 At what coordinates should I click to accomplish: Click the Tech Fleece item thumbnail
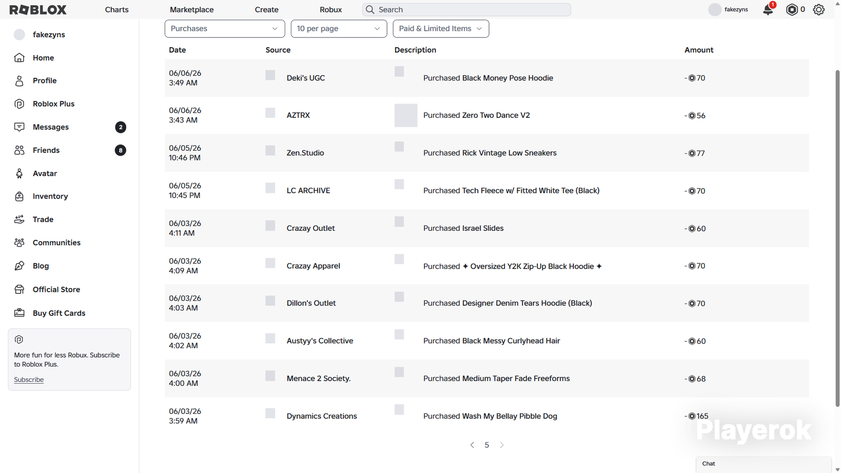399,184
